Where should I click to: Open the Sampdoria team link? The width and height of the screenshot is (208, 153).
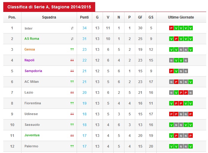coord(33,71)
